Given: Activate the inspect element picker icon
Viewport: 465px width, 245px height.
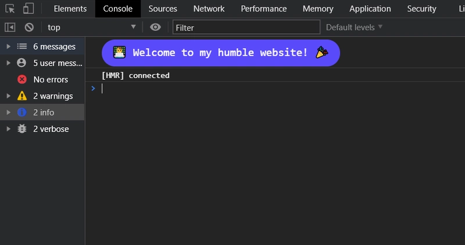Looking at the screenshot, I should tap(10, 9).
